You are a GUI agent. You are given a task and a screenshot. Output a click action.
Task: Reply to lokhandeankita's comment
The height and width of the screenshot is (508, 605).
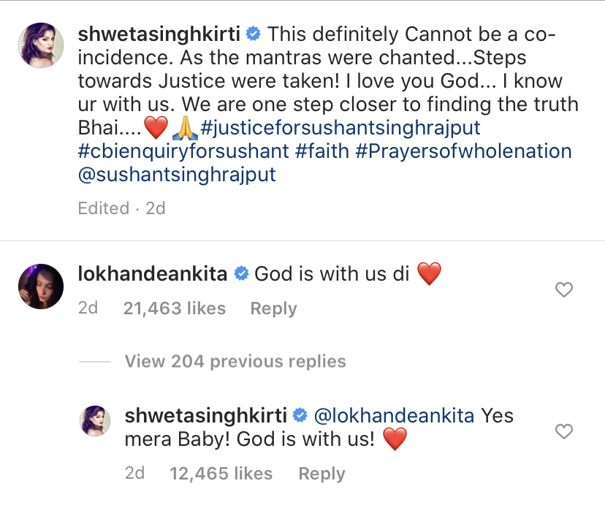(x=273, y=309)
